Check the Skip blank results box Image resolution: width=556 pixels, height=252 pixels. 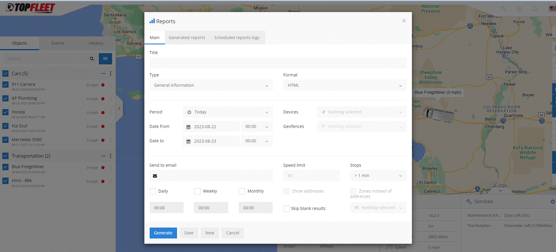tap(286, 209)
